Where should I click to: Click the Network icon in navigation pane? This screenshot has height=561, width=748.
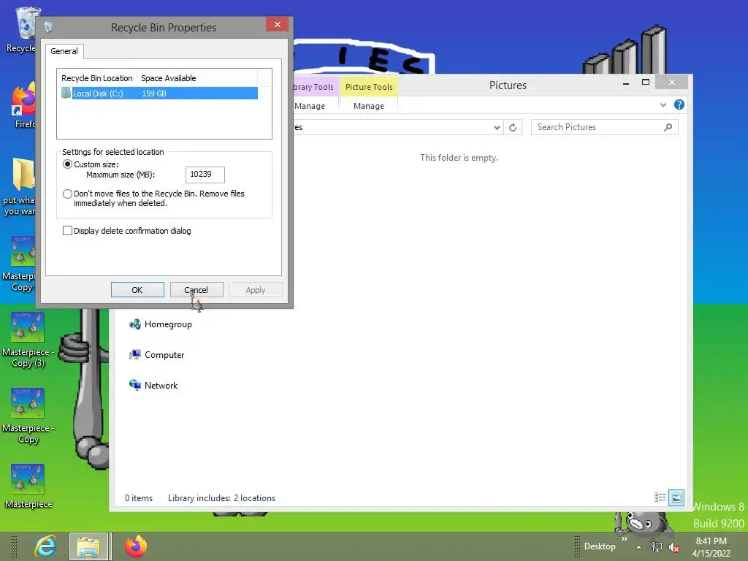pyautogui.click(x=135, y=385)
